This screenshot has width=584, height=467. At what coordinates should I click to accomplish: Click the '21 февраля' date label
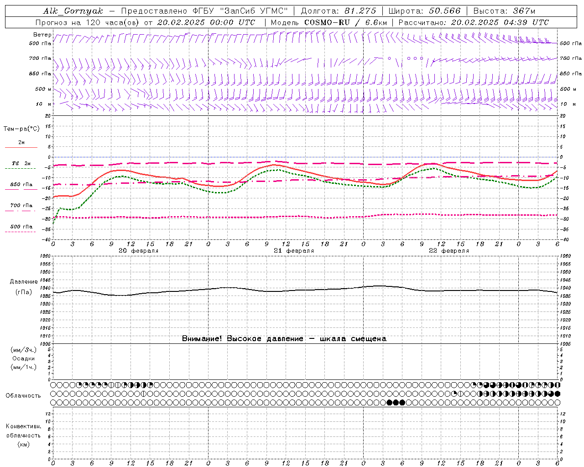tap(294, 251)
